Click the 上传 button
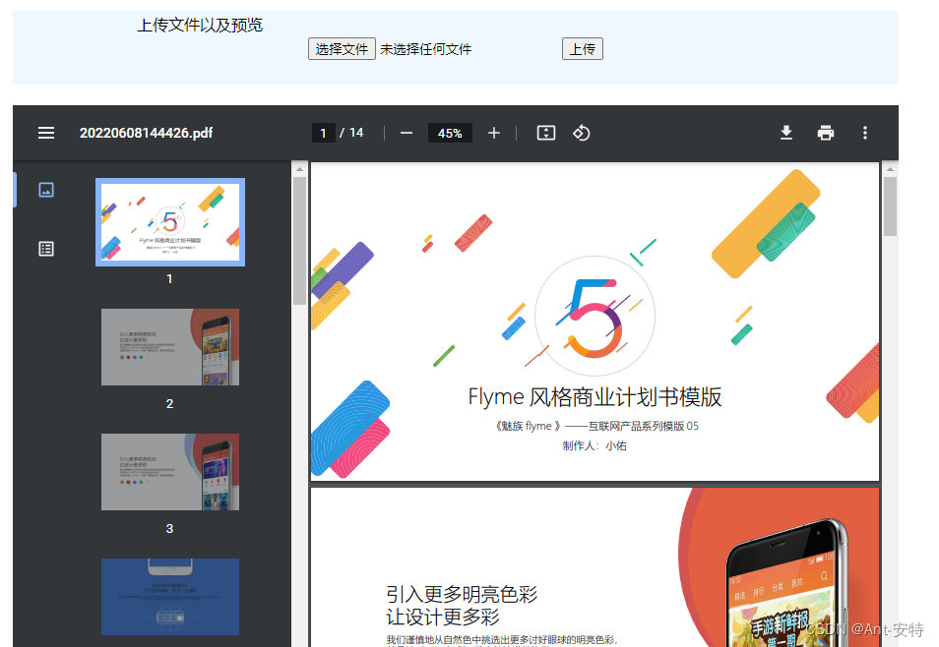The image size is (939, 647). [582, 48]
